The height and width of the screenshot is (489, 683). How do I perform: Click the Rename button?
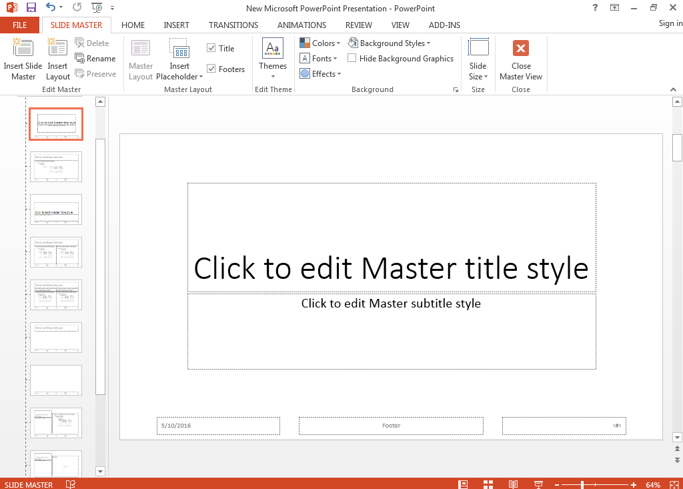(x=95, y=59)
